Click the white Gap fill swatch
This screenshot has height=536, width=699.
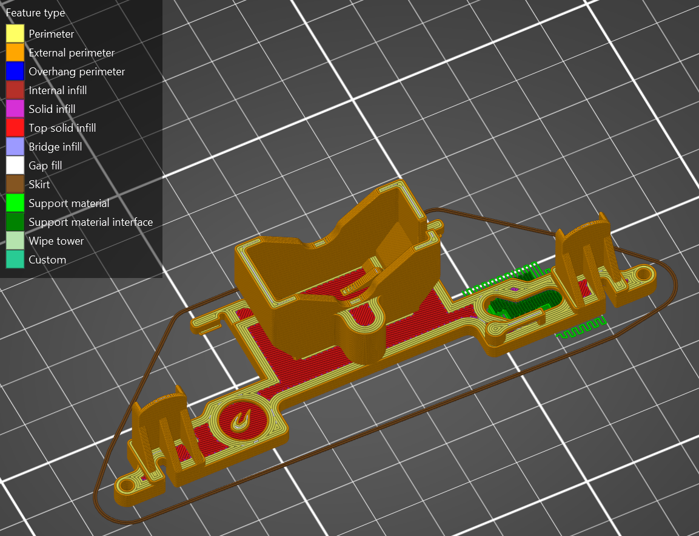pyautogui.click(x=15, y=165)
